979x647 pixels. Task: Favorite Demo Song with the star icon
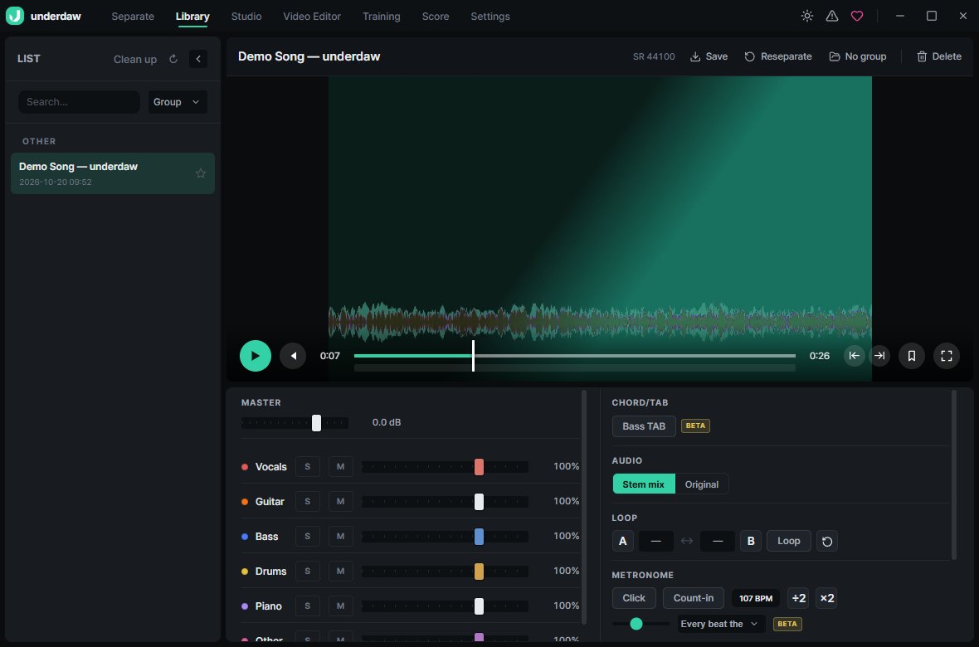[x=201, y=173]
